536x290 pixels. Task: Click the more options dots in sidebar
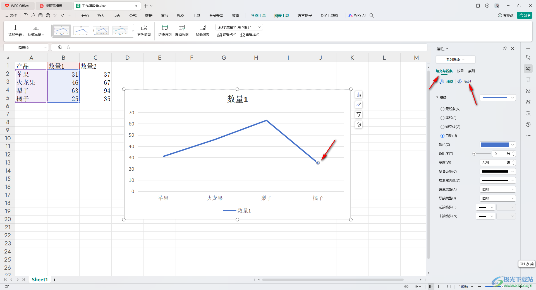pyautogui.click(x=528, y=136)
